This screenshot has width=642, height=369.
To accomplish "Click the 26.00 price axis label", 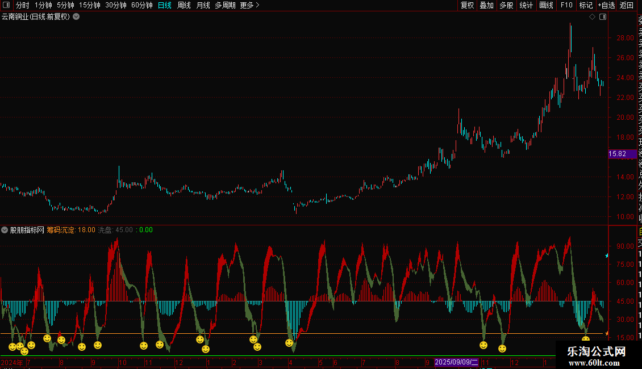I will (x=625, y=58).
